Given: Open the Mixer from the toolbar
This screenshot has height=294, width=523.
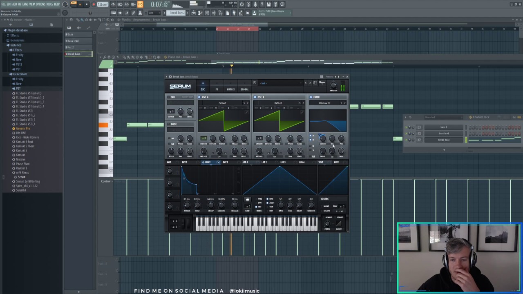Looking at the screenshot, I should tap(214, 13).
